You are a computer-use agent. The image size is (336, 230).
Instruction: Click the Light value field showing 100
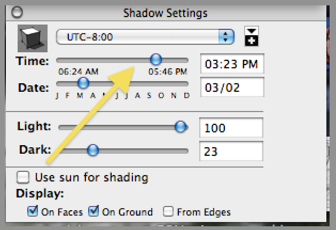pyautogui.click(x=231, y=128)
